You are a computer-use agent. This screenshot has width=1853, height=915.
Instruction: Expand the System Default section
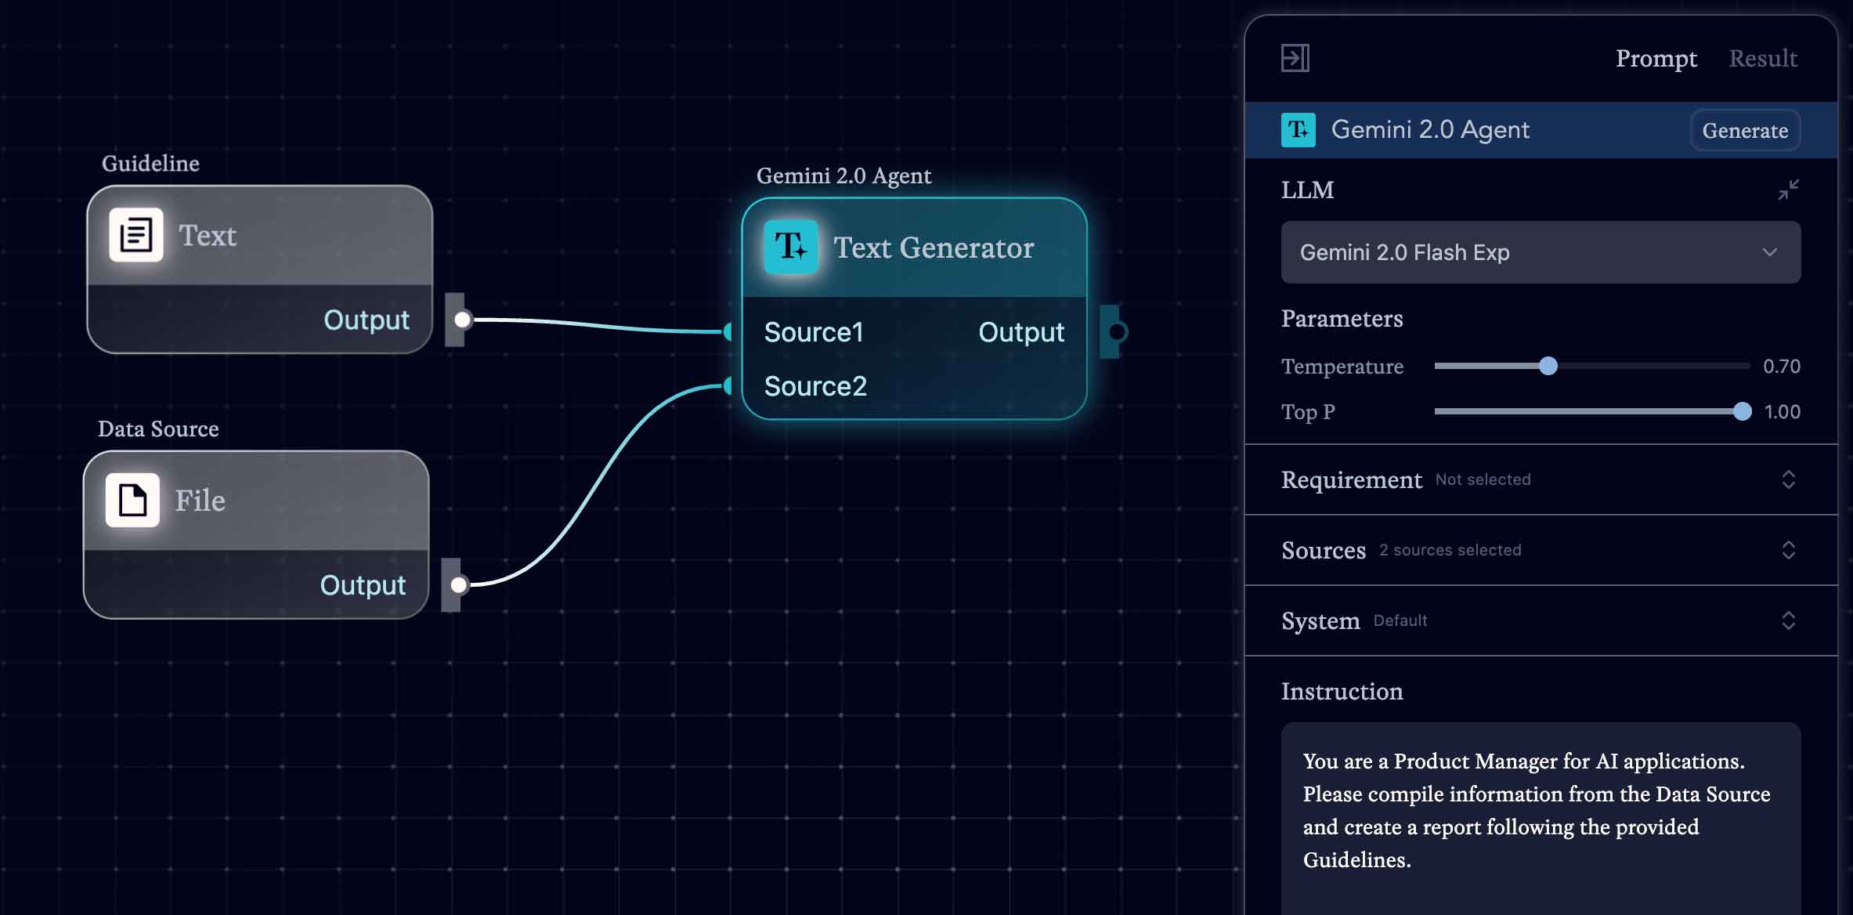point(1790,620)
